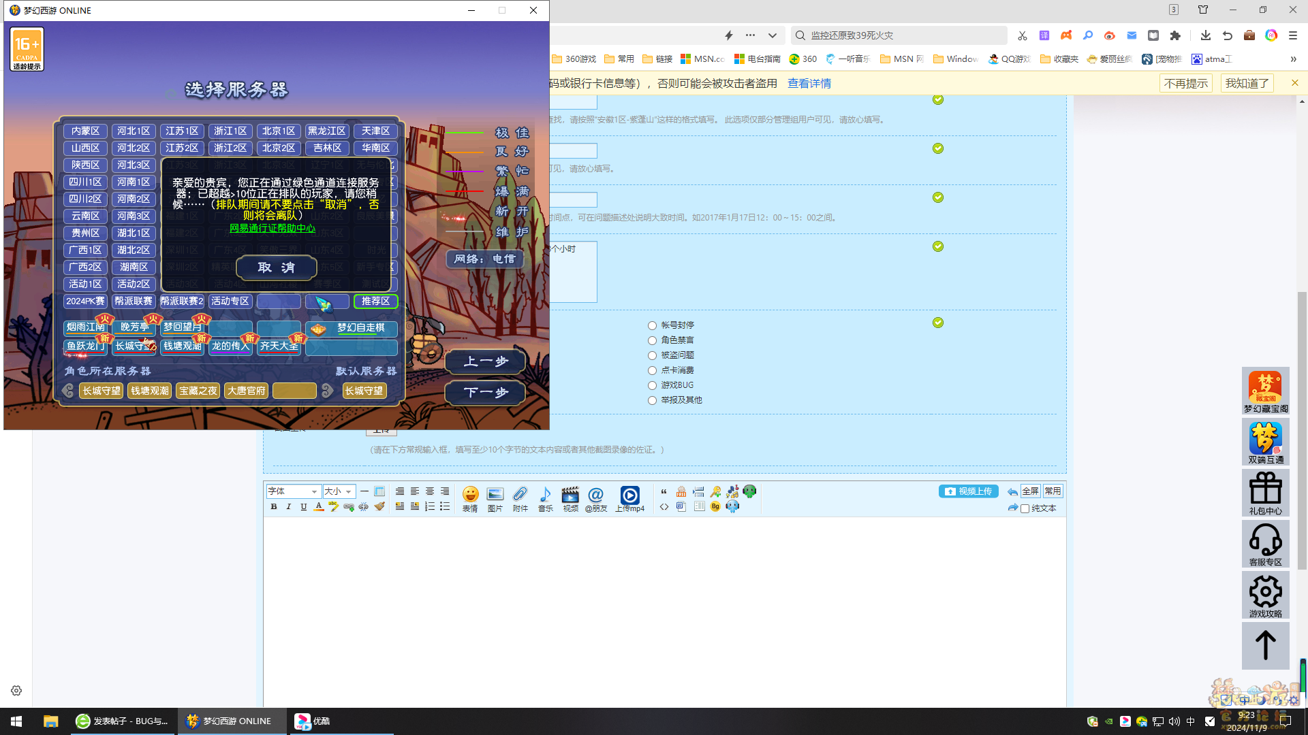Open the 梦幻藏宝阁 sidebar icon

(1266, 391)
